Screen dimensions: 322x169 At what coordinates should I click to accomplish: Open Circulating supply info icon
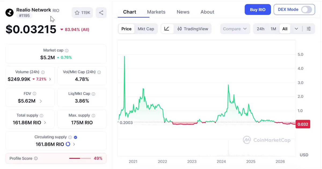pos(70,137)
